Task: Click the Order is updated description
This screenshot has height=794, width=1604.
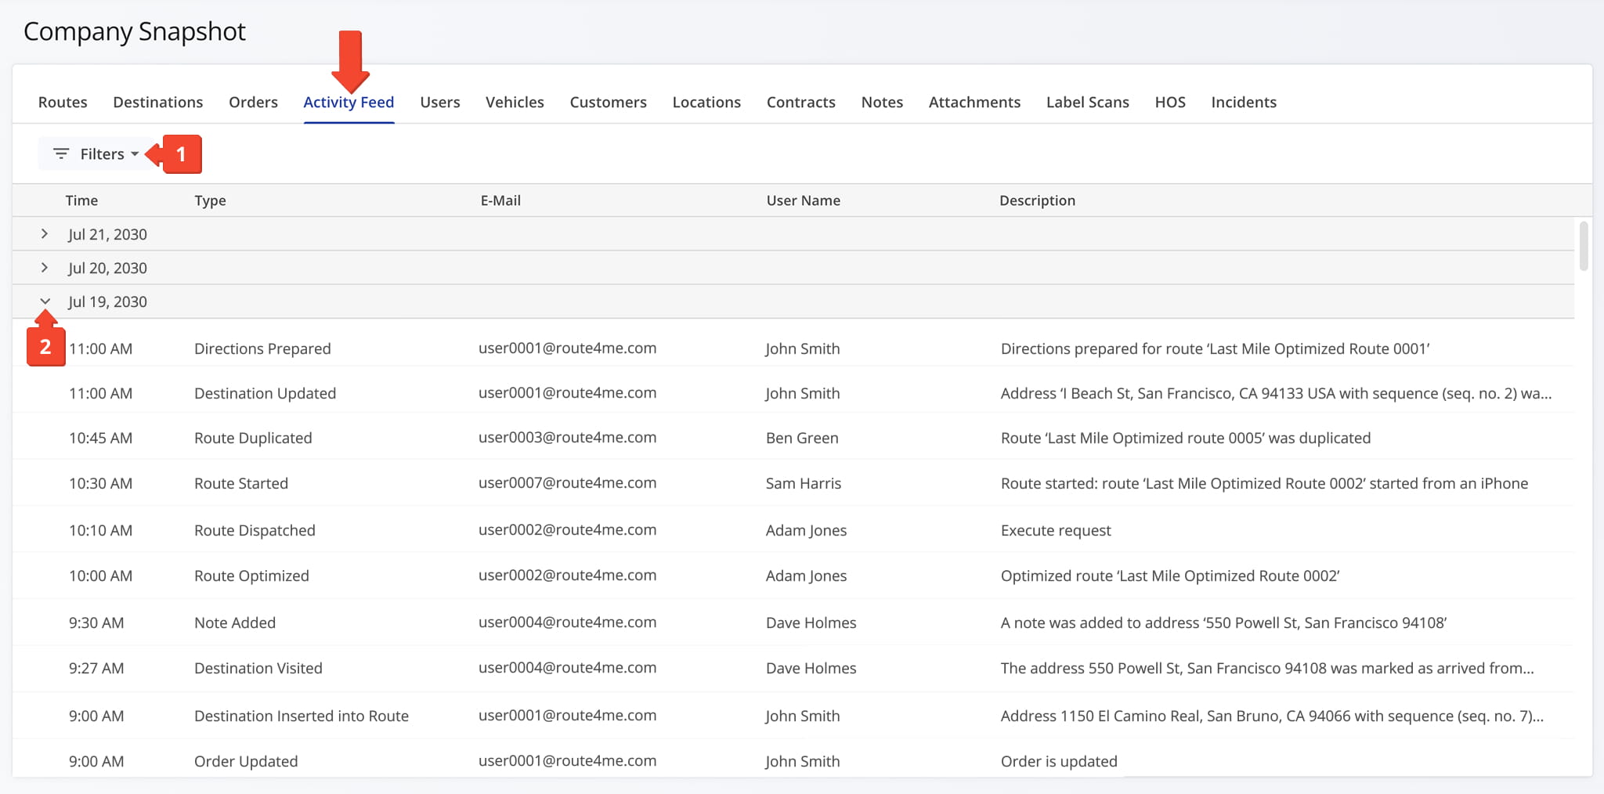Action: tap(1059, 761)
